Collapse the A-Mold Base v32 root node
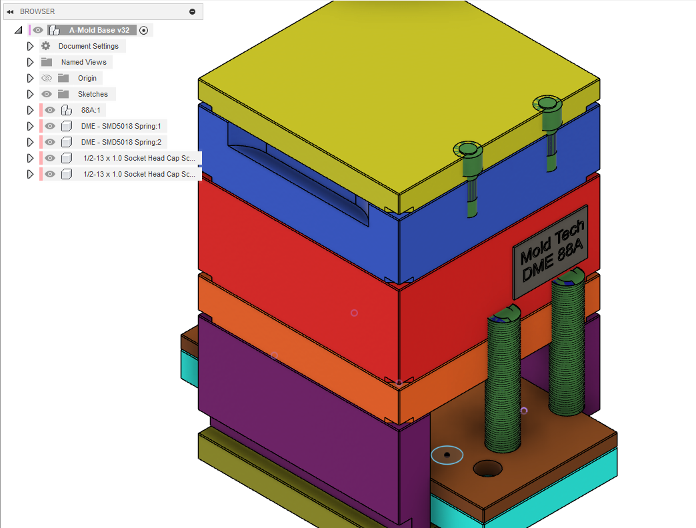Viewport: 696px width, 528px height. [x=18, y=30]
